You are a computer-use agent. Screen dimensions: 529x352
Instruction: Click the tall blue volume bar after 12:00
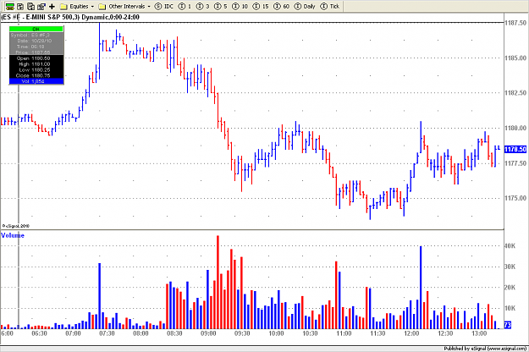click(421, 288)
